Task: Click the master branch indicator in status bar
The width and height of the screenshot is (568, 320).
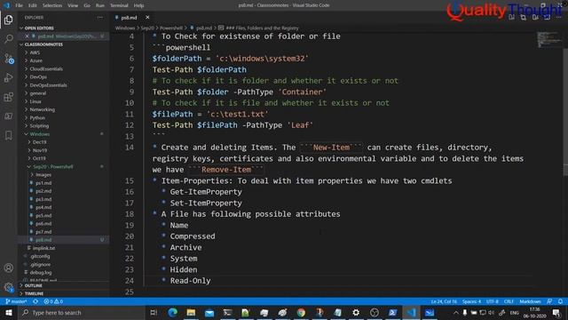Action: click(x=16, y=301)
